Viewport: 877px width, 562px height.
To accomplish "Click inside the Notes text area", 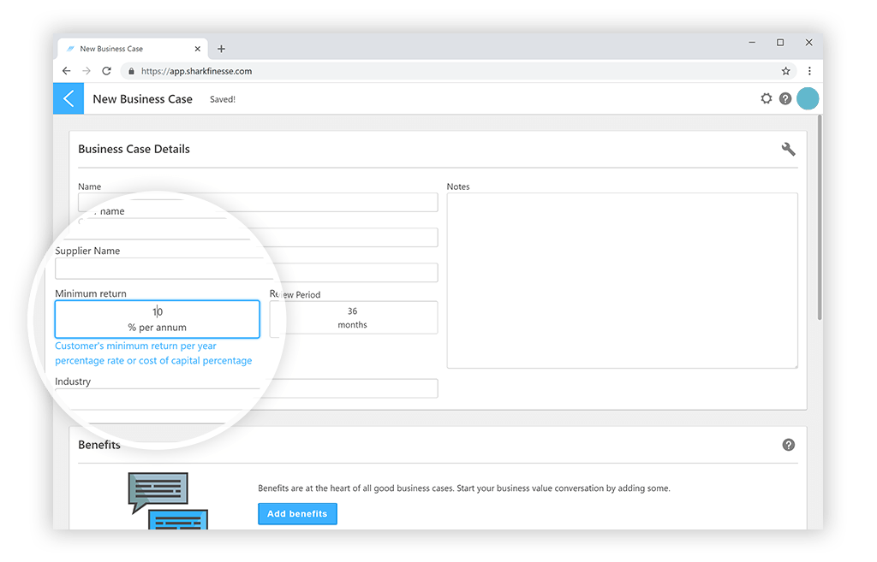I will (x=622, y=281).
